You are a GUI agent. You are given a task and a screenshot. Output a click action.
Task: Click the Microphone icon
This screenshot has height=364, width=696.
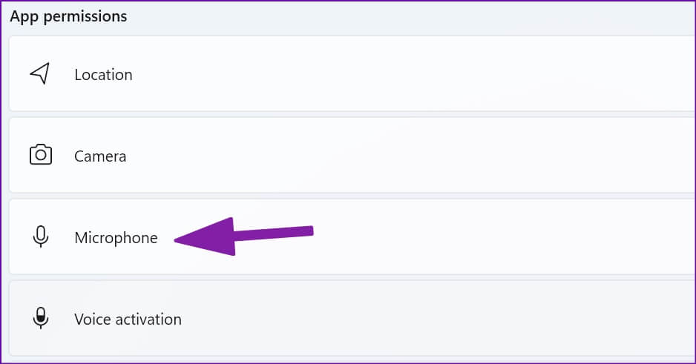point(40,237)
